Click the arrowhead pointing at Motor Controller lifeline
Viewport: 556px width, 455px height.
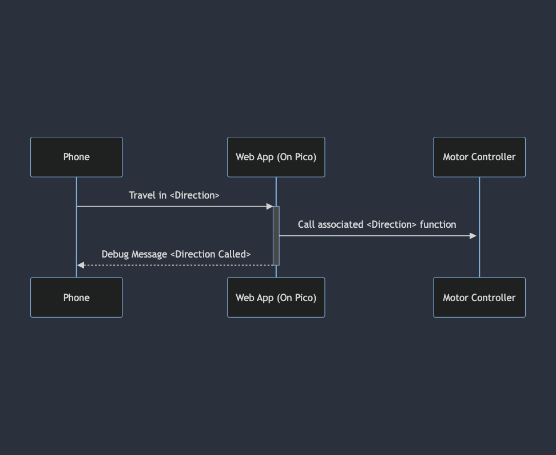coord(473,236)
